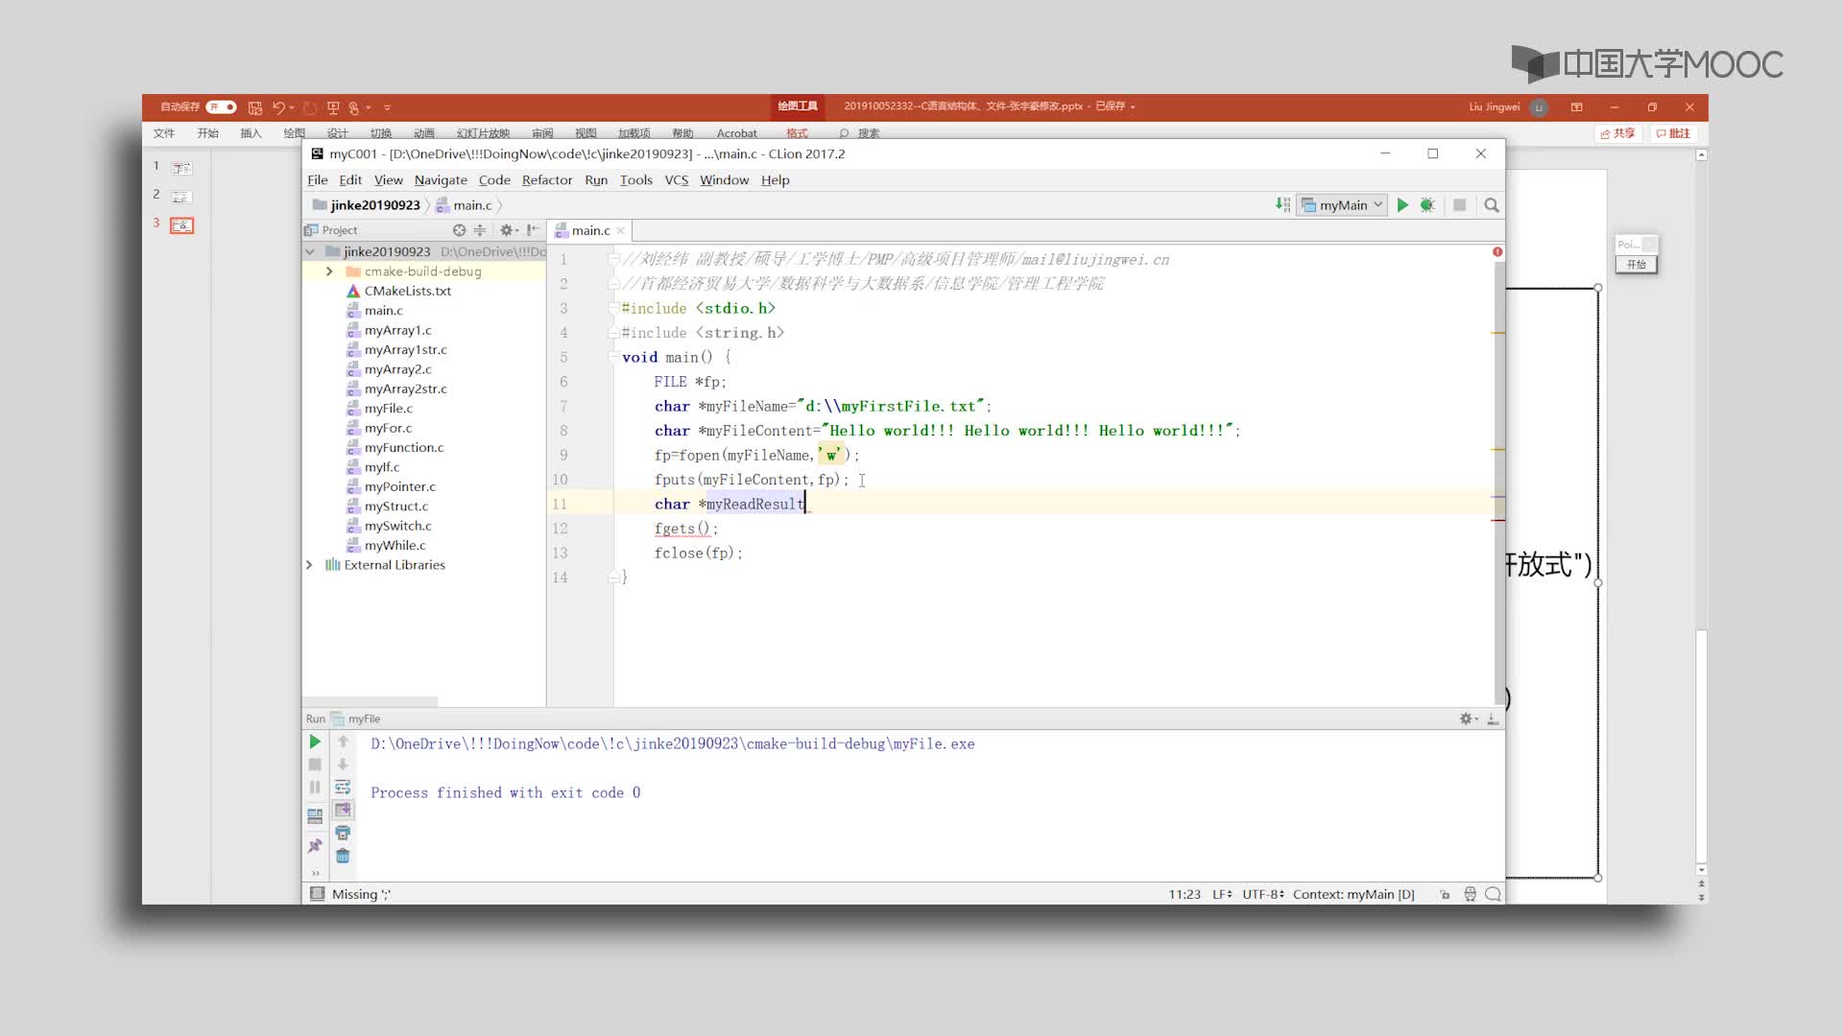Expand the cmake-build-debug folder
1843x1036 pixels.
[x=329, y=271]
